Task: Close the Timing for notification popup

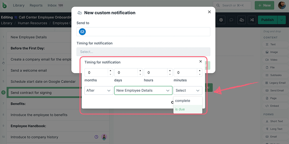Action: 201,61
